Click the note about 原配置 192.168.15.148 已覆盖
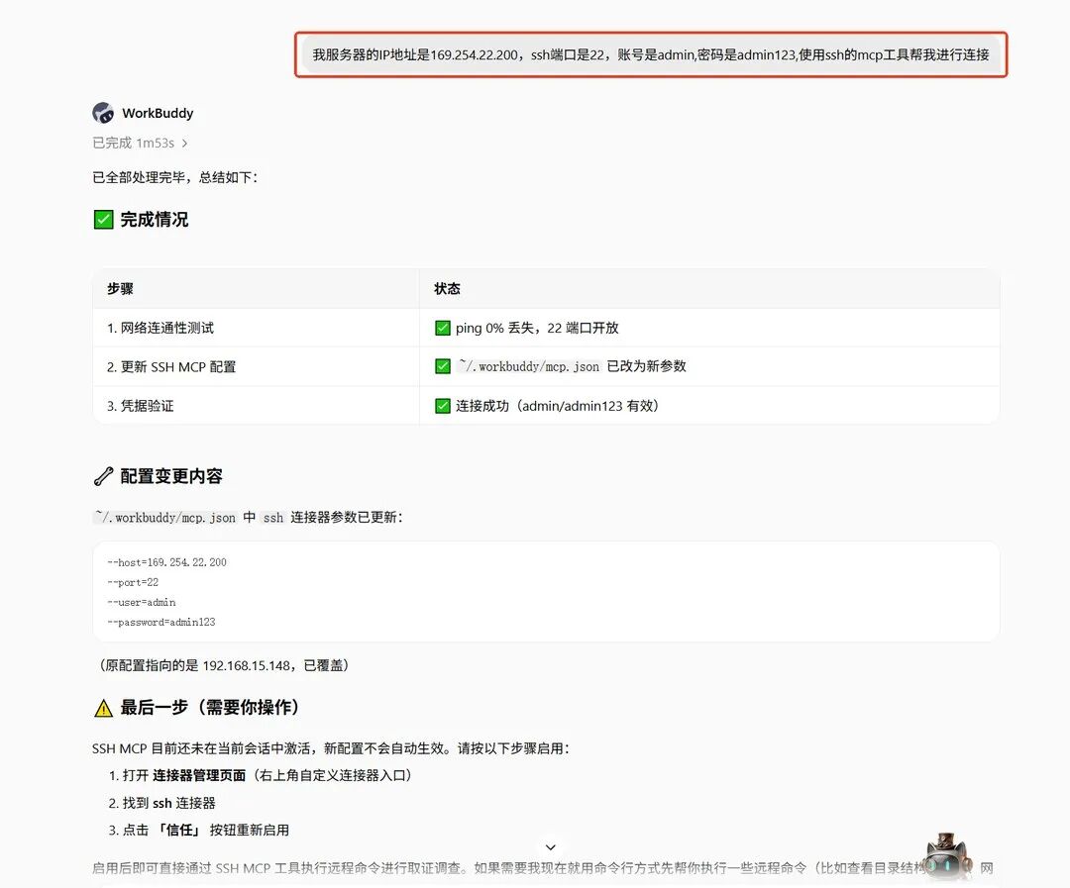Viewport: 1070px width, 888px height. click(224, 665)
